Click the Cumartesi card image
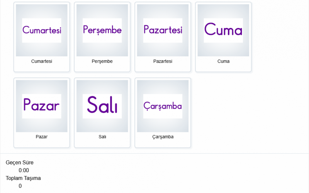 click(42, 30)
